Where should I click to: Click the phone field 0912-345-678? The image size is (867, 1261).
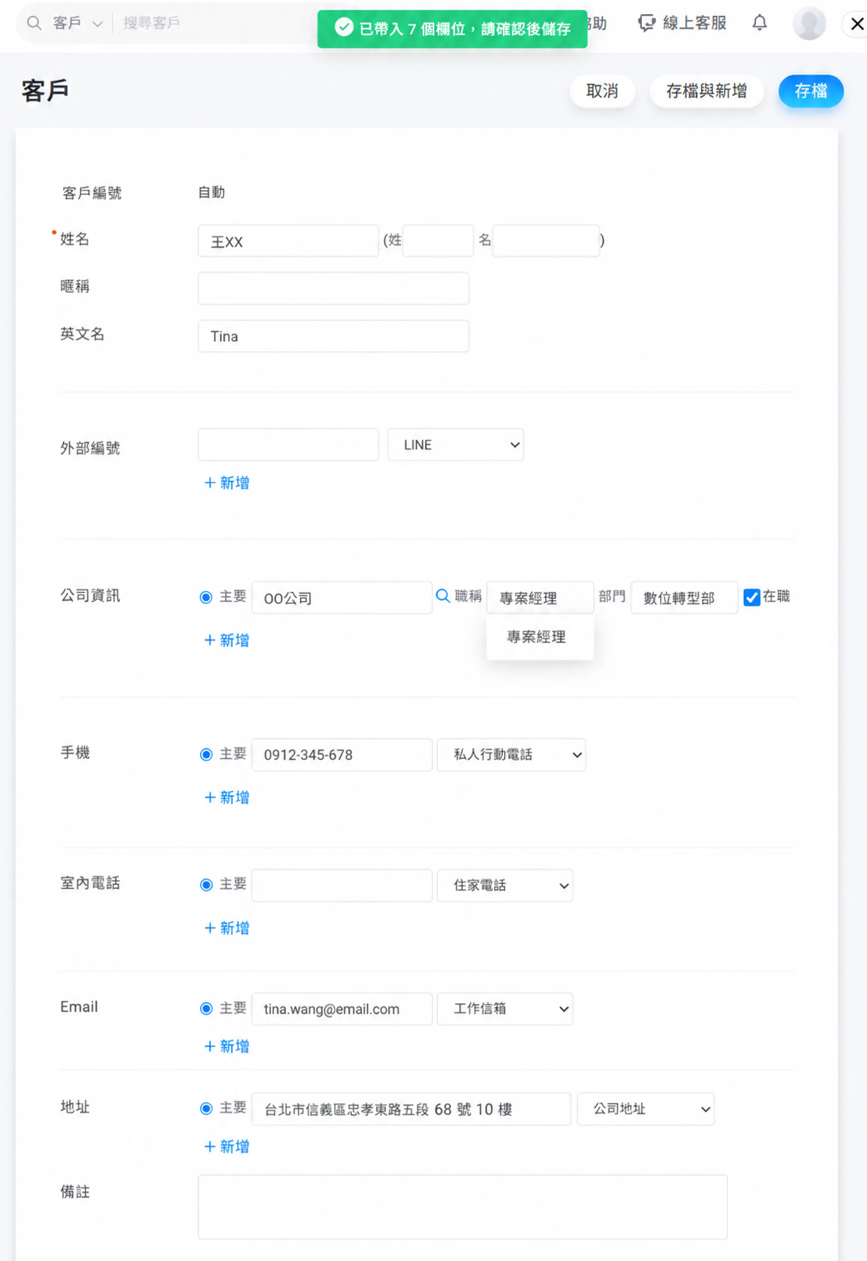(342, 755)
